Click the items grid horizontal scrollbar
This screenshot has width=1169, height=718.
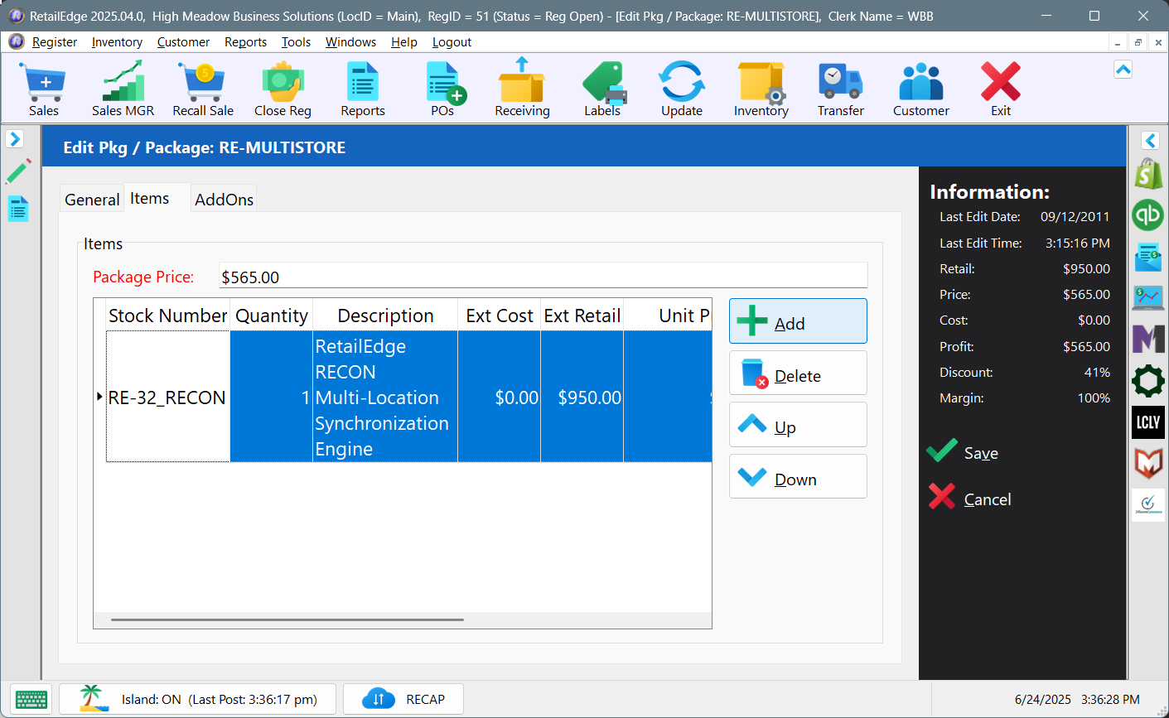tap(287, 619)
